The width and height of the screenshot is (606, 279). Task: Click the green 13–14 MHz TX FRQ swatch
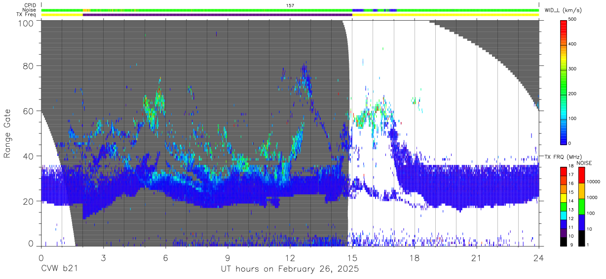pyautogui.click(x=563, y=206)
